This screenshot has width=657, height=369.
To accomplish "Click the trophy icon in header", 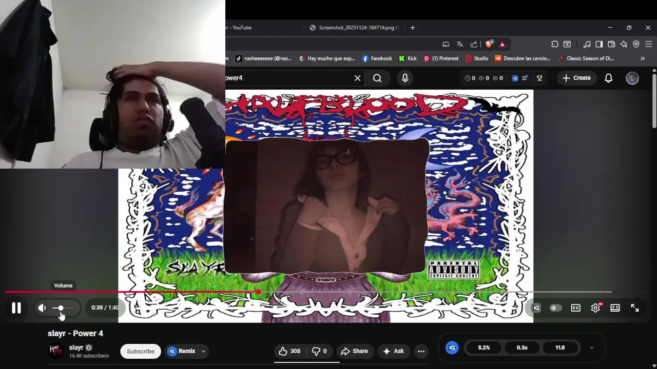I will [x=539, y=78].
